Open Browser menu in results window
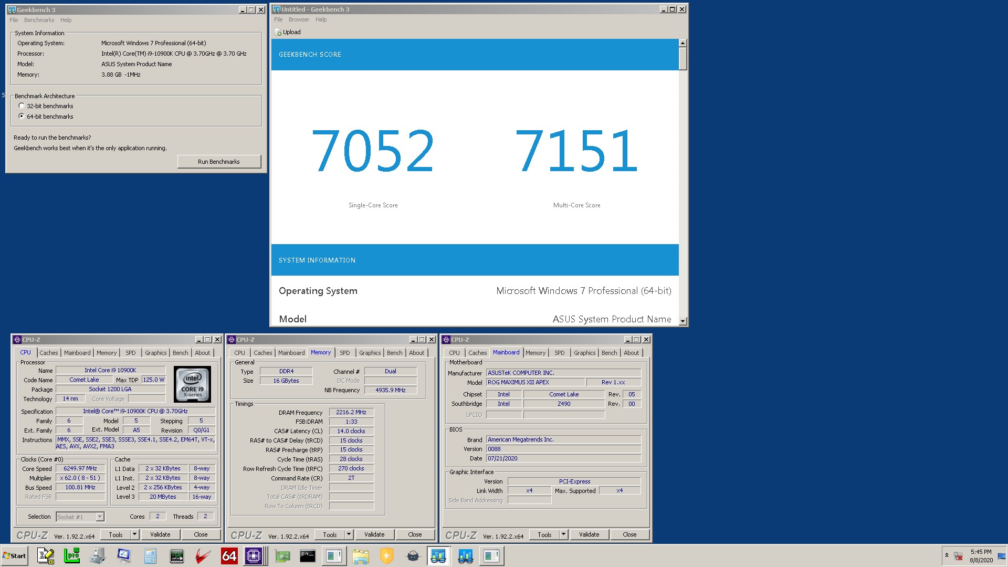 click(299, 19)
